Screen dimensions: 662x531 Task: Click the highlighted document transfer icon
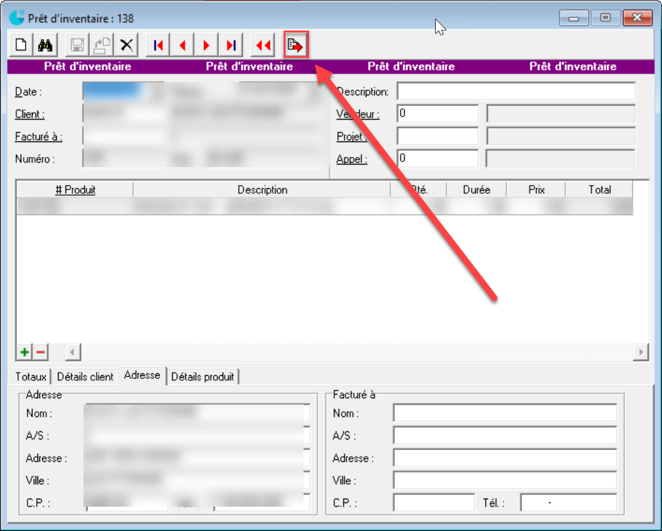295,45
